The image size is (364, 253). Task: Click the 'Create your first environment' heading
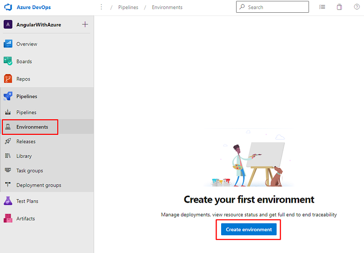coord(249,199)
